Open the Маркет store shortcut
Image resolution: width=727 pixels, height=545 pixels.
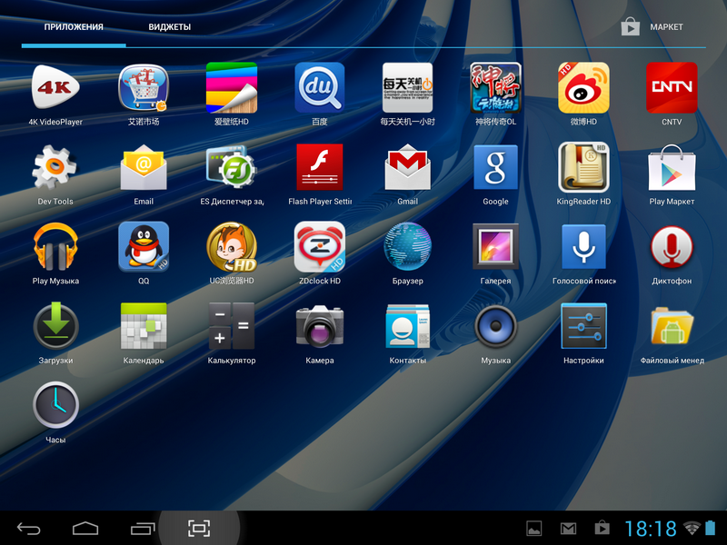652,27
